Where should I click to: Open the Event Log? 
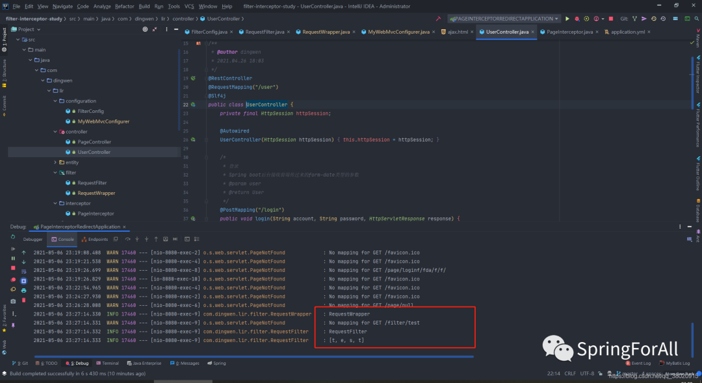tap(638, 364)
